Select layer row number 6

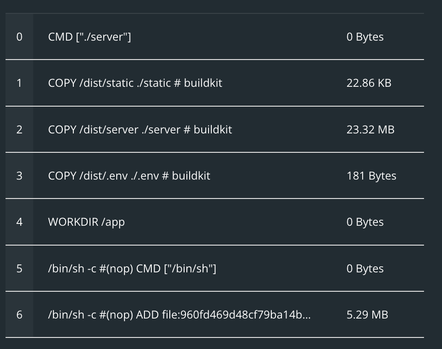[19, 315]
